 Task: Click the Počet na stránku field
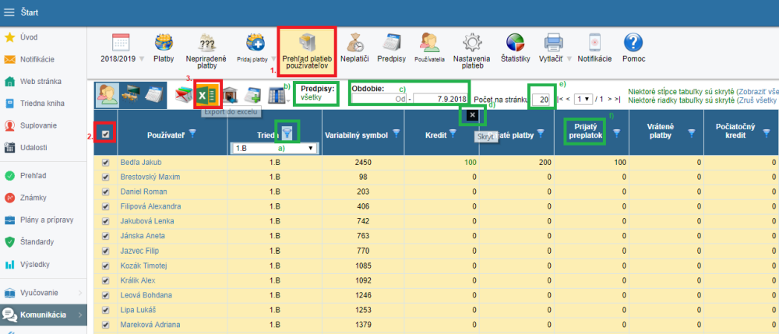(541, 100)
